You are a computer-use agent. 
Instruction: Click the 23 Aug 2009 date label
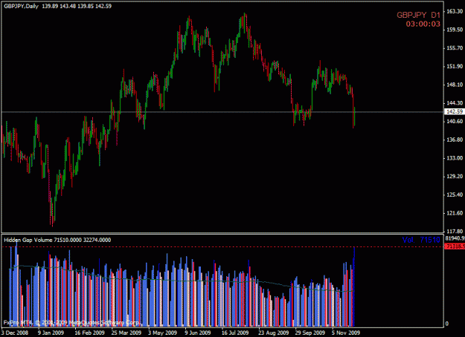tap(274, 333)
